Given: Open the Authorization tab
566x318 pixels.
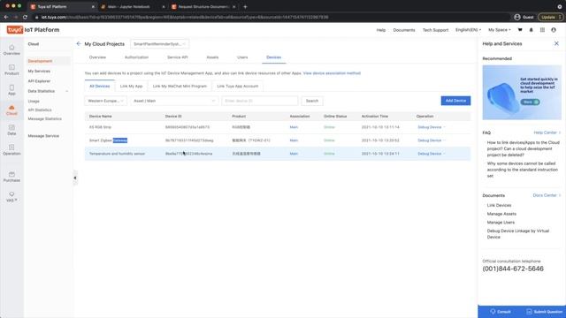Looking at the screenshot, I should (136, 57).
